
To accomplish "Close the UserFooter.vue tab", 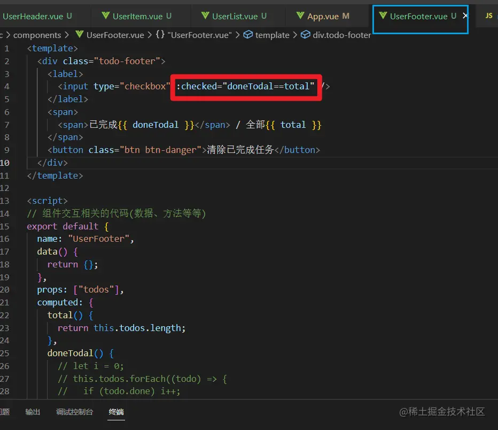I will tap(465, 16).
